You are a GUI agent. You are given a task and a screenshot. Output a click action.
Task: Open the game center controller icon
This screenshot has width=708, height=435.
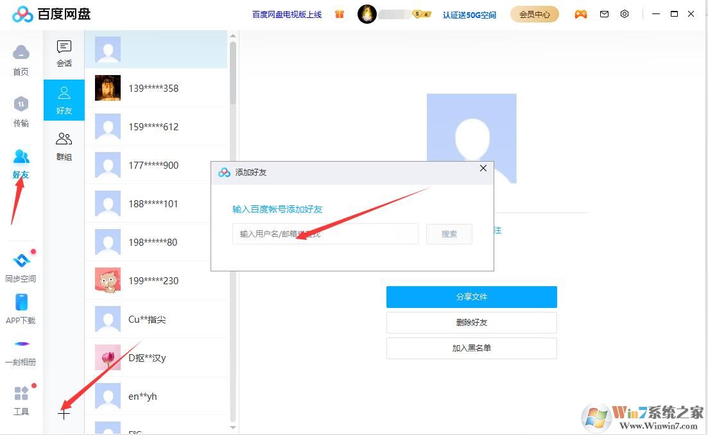[580, 13]
